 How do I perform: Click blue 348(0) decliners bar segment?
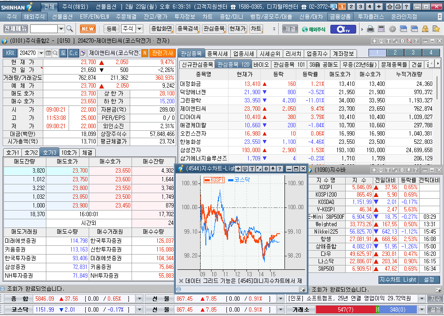[x=398, y=309]
